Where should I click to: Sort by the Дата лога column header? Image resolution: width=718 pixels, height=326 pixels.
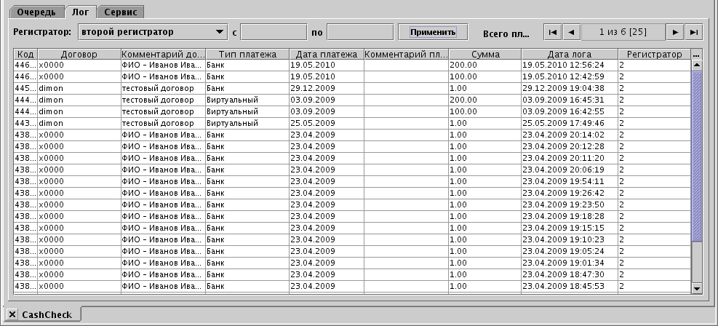(x=569, y=55)
